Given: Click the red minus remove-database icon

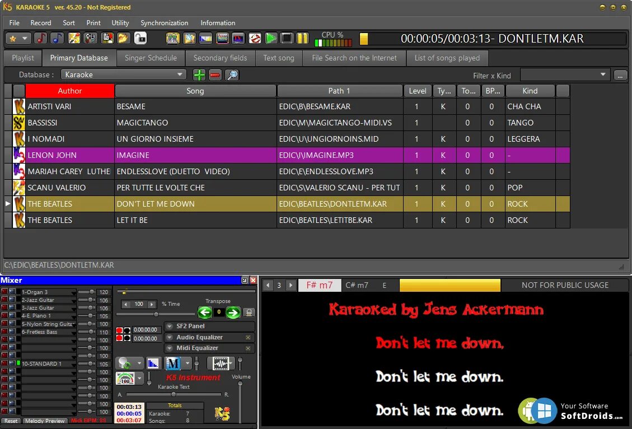Looking at the screenshot, I should (x=216, y=74).
